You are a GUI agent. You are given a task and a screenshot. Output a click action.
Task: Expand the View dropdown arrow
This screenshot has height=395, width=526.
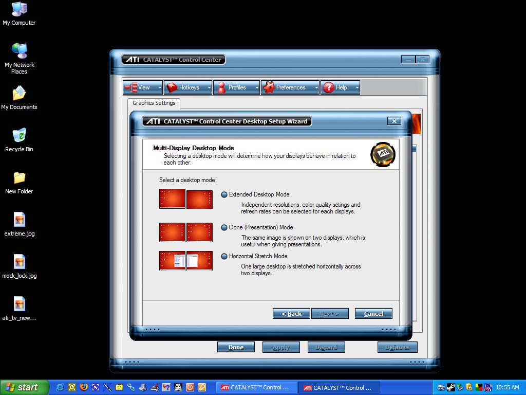point(160,87)
